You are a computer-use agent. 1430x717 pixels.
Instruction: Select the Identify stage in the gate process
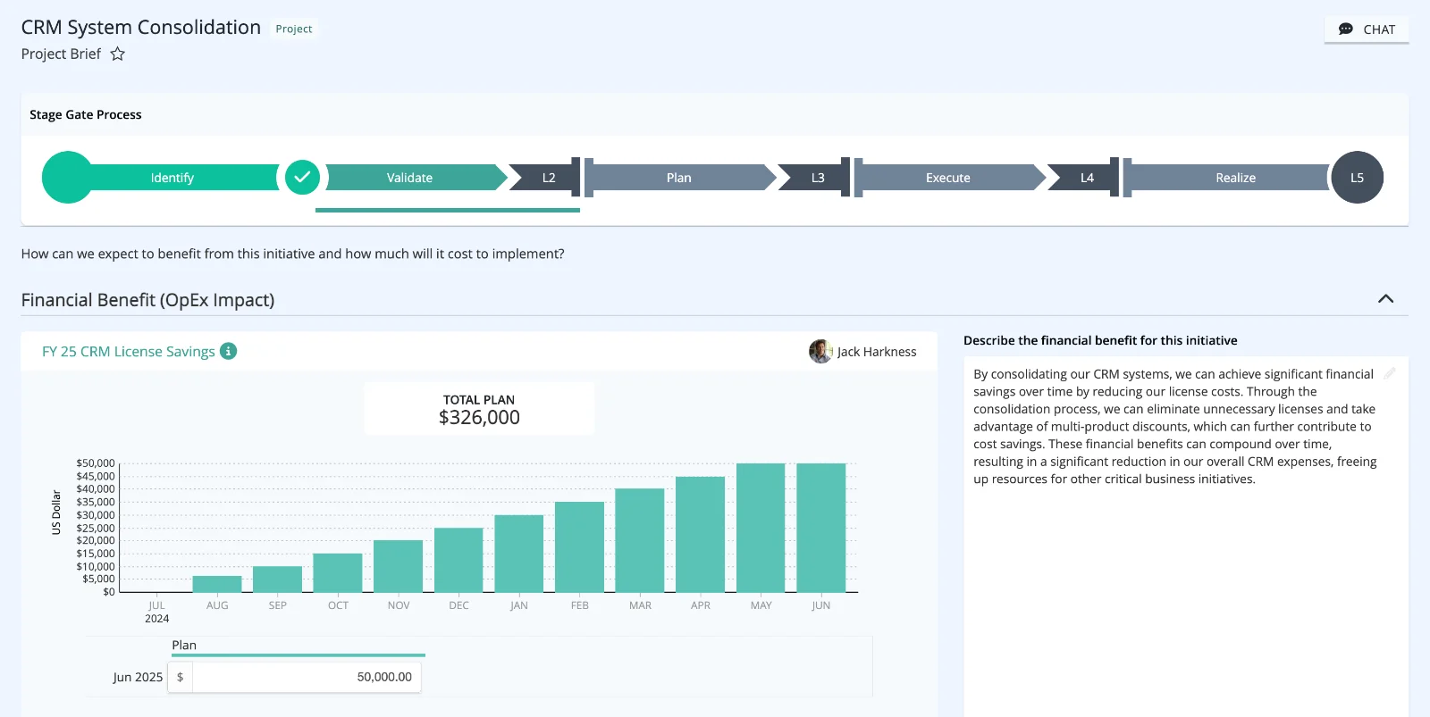tap(172, 178)
